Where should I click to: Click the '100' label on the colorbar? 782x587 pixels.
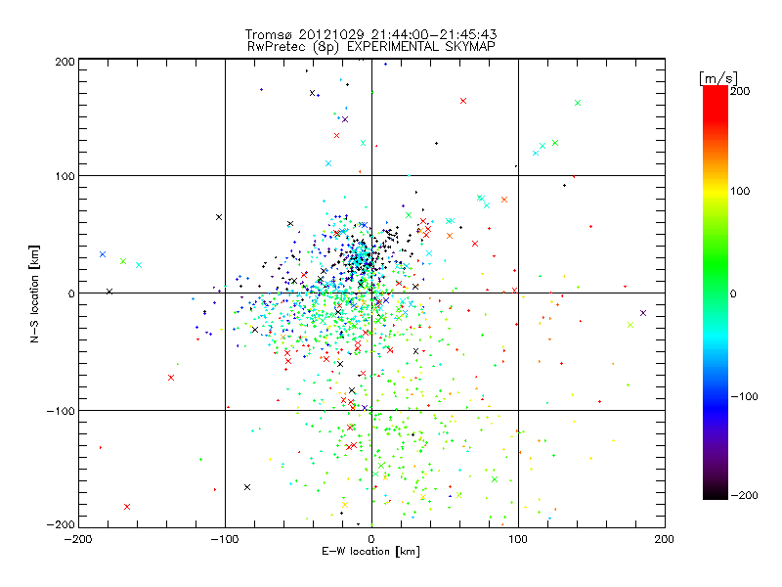pyautogui.click(x=740, y=191)
